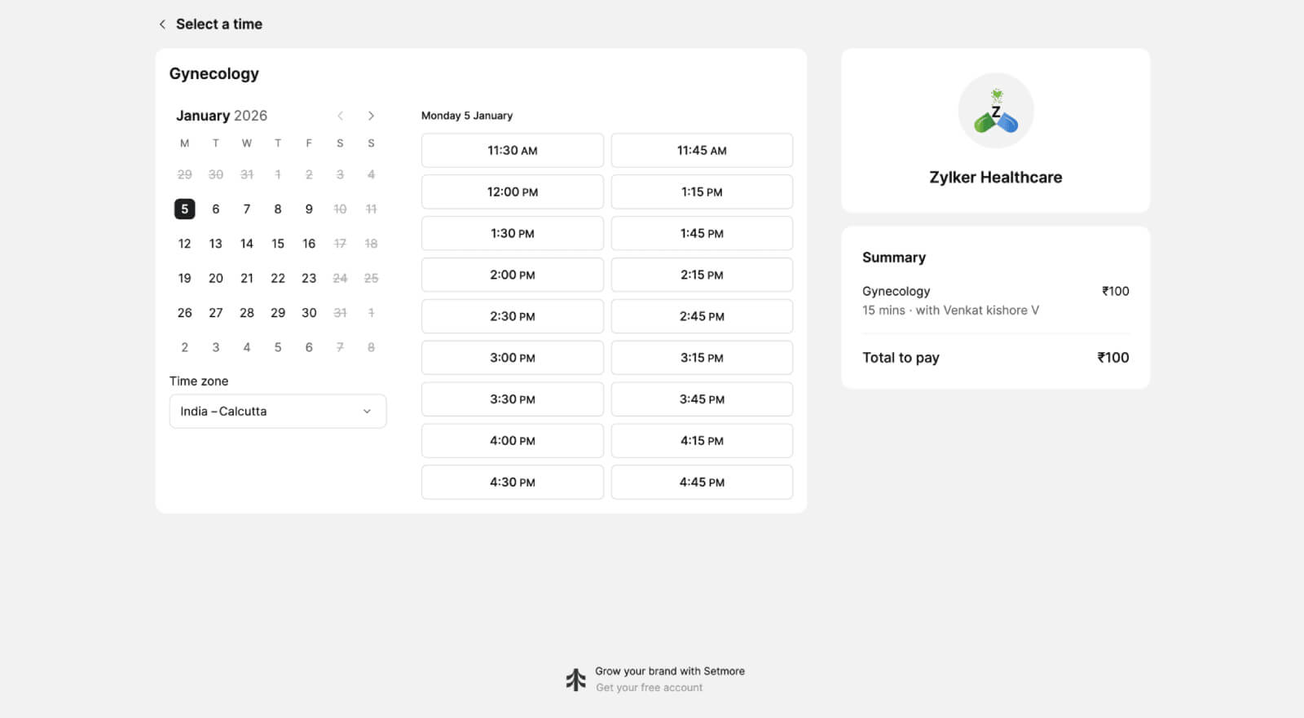Select the 28th on the calendar

point(247,313)
